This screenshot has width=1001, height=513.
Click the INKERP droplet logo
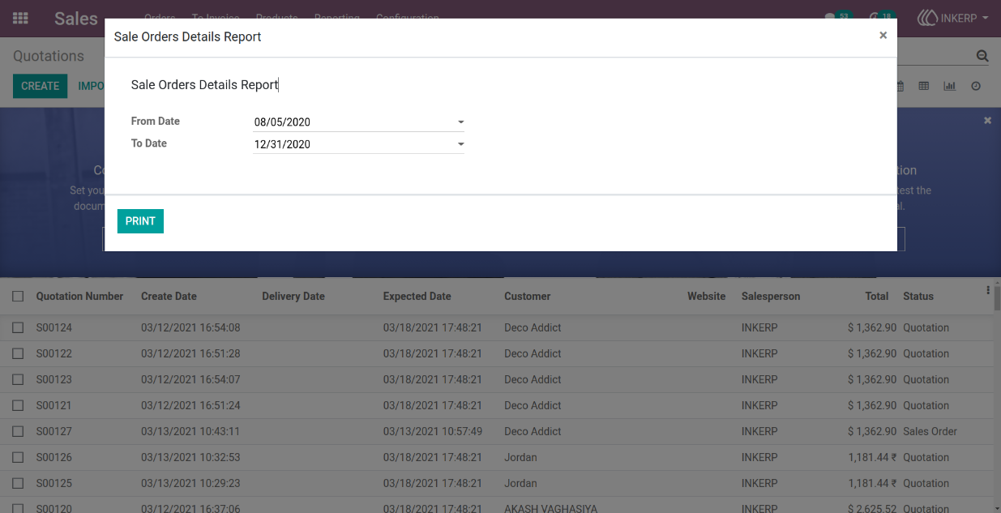[x=927, y=18]
